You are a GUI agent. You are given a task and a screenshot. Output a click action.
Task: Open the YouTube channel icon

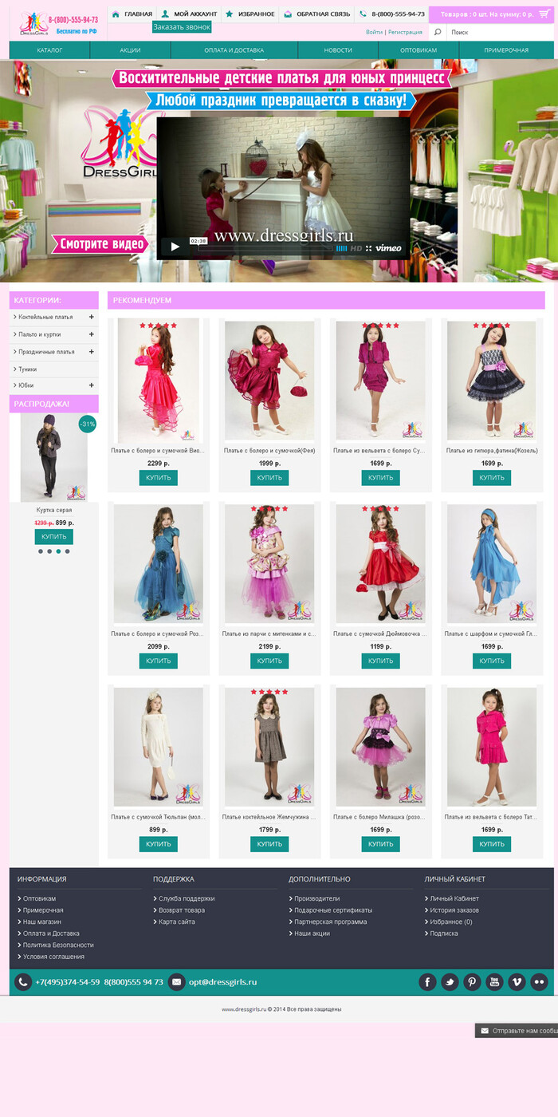(494, 982)
